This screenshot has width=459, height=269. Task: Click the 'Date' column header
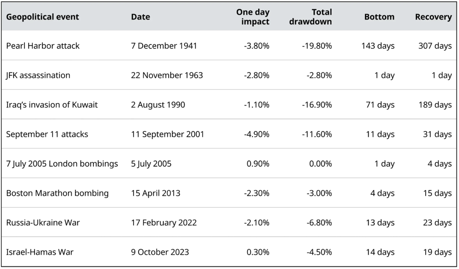[x=140, y=17]
